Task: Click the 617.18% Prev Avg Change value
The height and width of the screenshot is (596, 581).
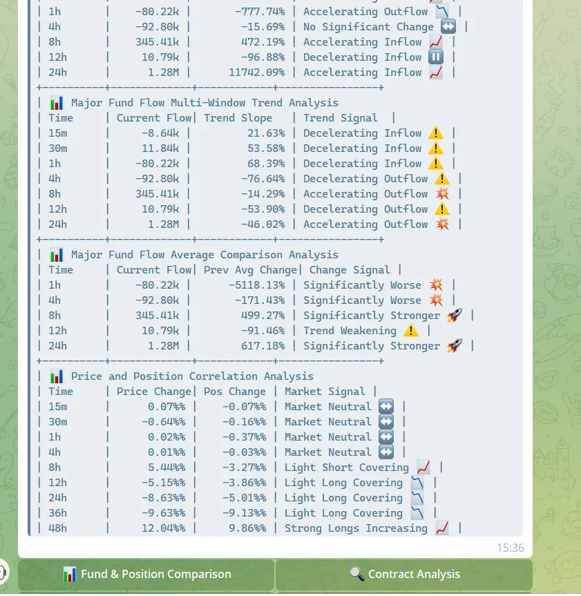Action: click(263, 346)
